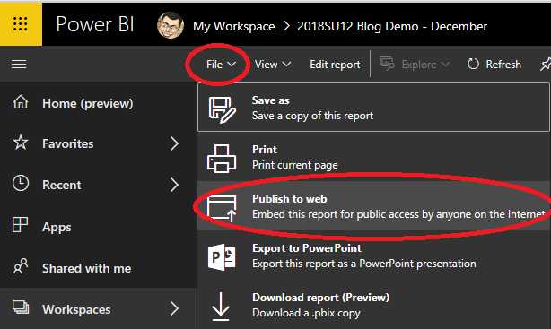The image size is (551, 329).
Task: Select Save as menu entry
Action: click(x=373, y=108)
